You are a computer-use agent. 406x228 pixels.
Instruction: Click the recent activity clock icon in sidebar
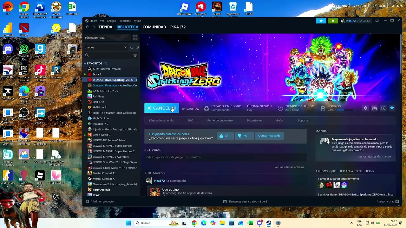(x=132, y=47)
